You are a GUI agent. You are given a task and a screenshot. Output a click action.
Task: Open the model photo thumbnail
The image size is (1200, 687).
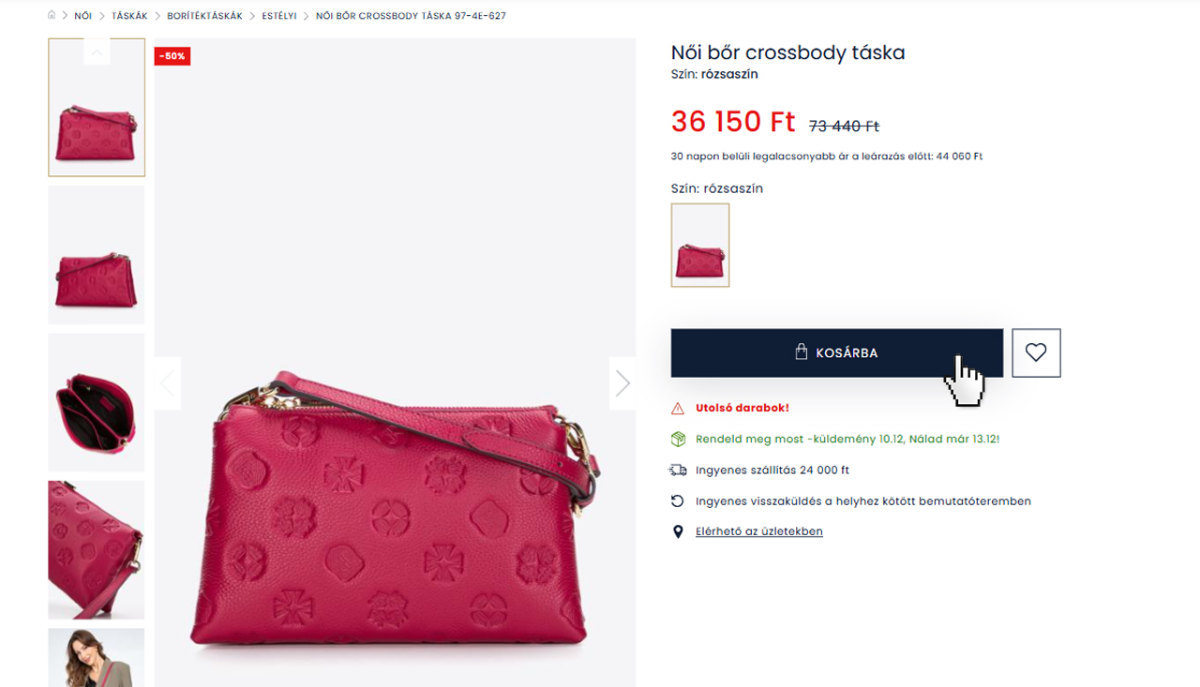click(97, 657)
